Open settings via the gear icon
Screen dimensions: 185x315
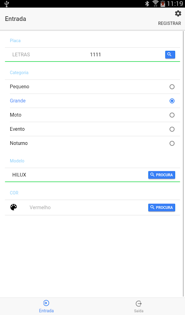coord(178,14)
